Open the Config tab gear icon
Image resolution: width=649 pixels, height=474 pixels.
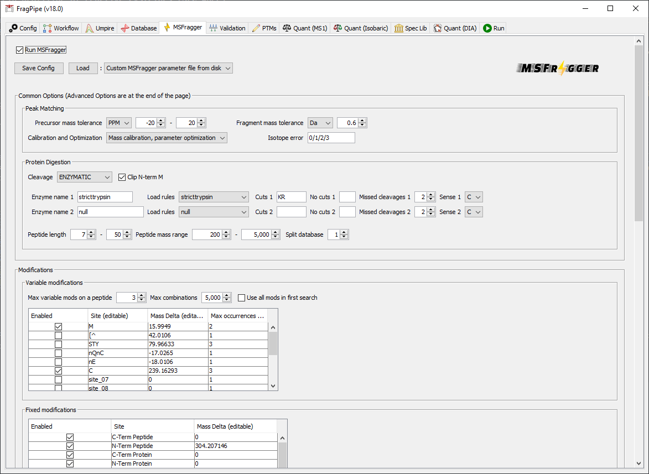[13, 28]
